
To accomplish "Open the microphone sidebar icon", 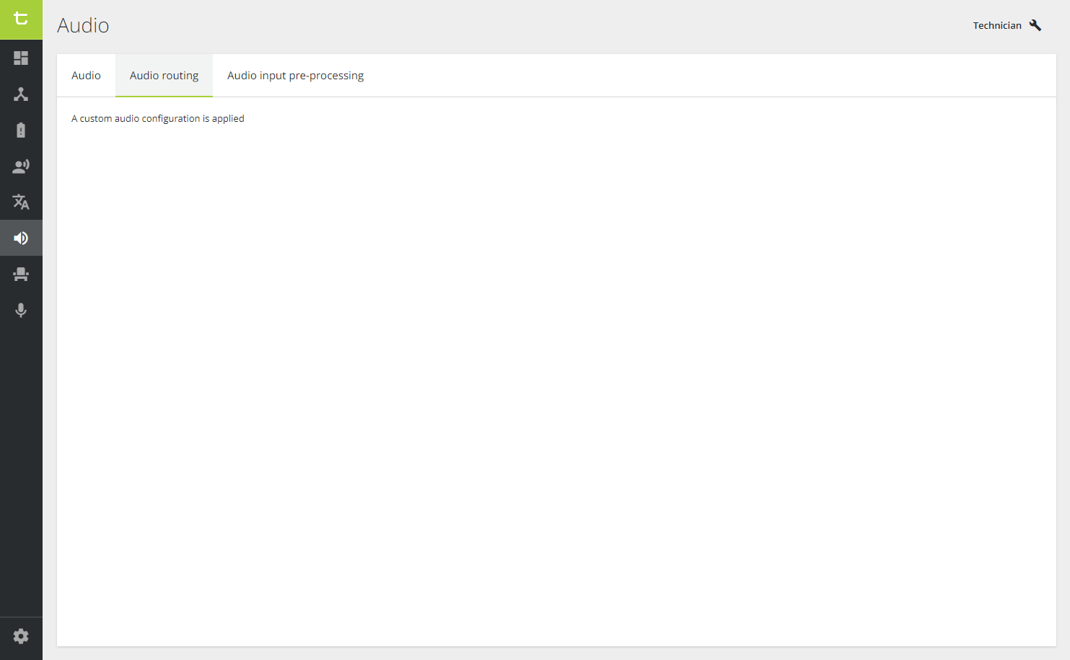I will click(x=21, y=310).
